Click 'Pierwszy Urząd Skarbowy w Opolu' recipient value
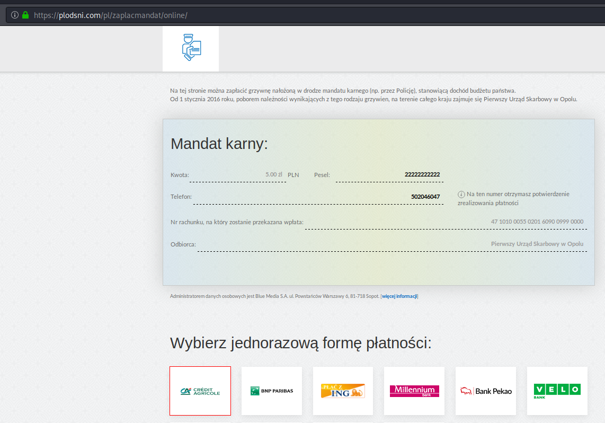The width and height of the screenshot is (605, 423). point(537,244)
